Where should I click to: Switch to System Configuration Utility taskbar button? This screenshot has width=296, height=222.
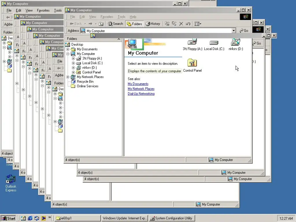(172, 219)
